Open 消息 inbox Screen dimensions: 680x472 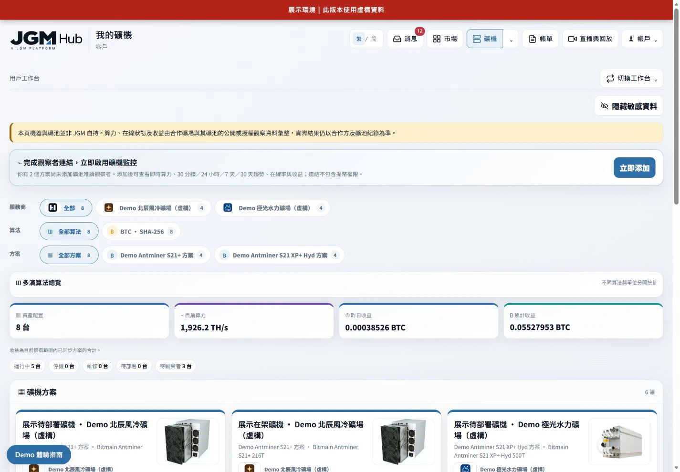405,39
